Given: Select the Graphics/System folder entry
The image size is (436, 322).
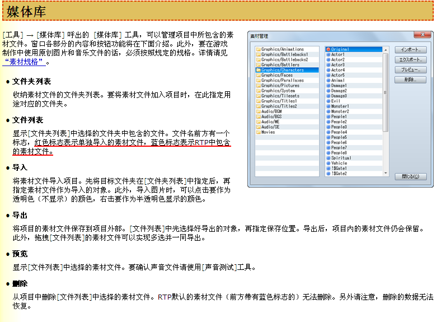Looking at the screenshot, I should (287, 91).
